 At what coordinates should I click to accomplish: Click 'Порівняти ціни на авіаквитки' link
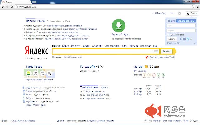click(39, 80)
